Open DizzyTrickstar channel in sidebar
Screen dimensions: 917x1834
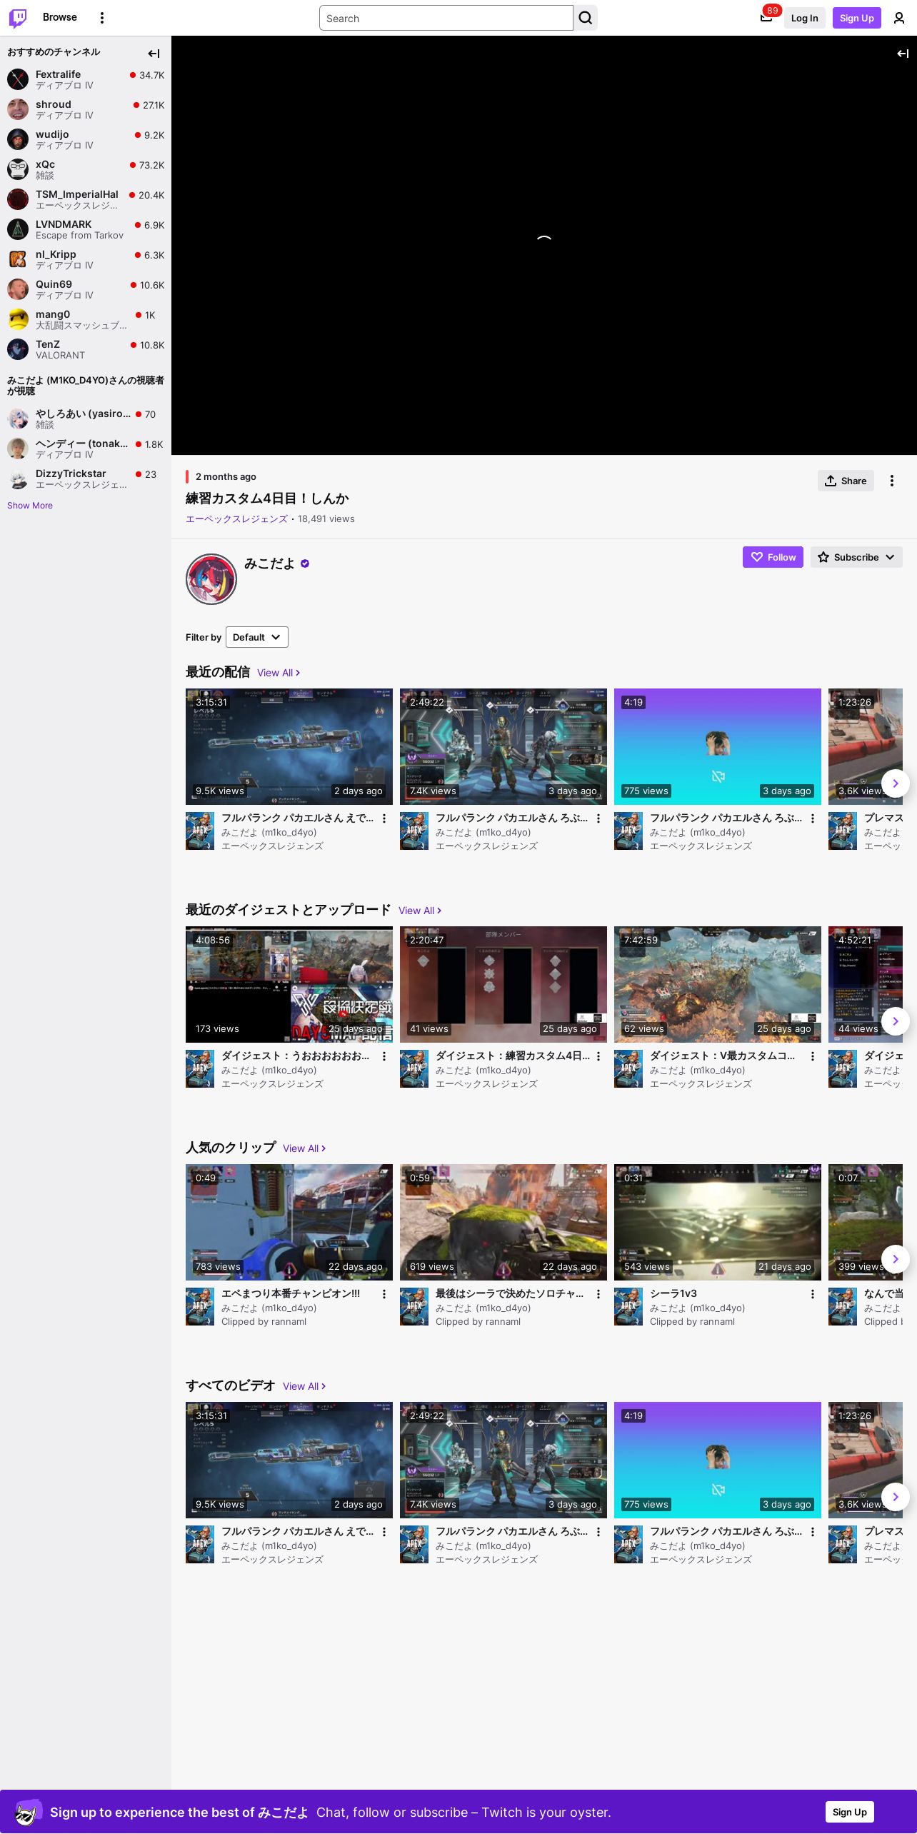pyautogui.click(x=86, y=479)
